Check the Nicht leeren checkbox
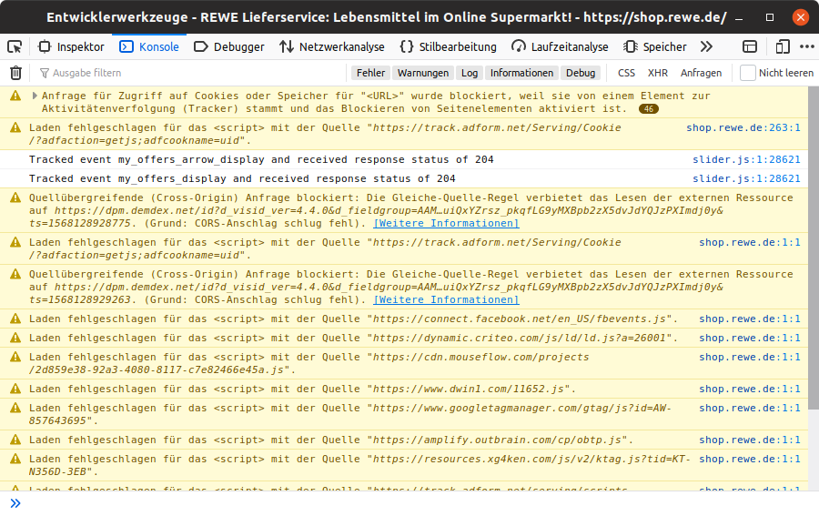 [748, 73]
